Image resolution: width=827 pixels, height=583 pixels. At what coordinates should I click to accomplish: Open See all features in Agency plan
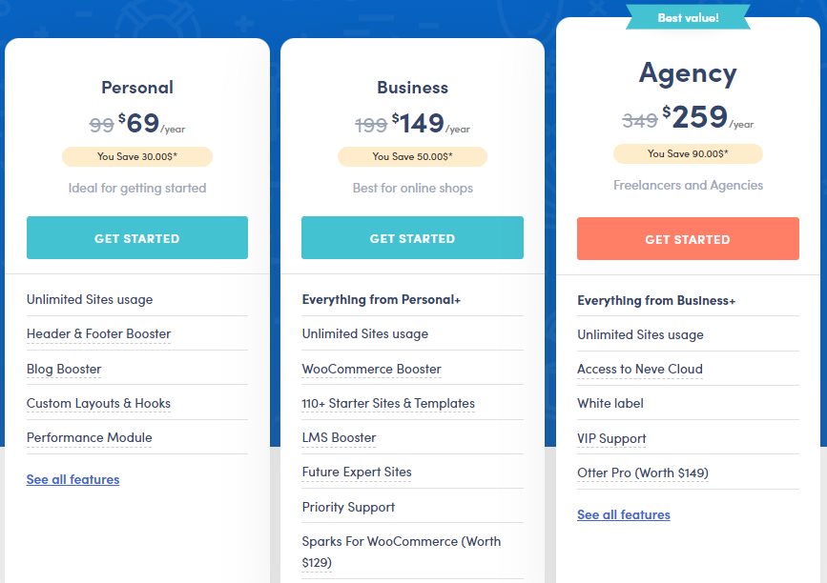tap(624, 514)
